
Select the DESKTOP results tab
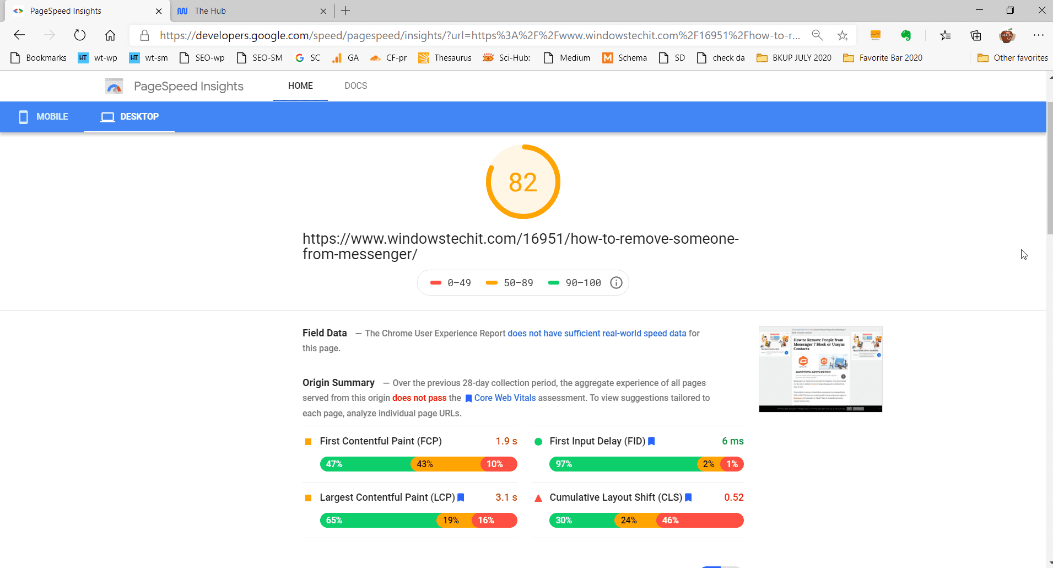[129, 117]
